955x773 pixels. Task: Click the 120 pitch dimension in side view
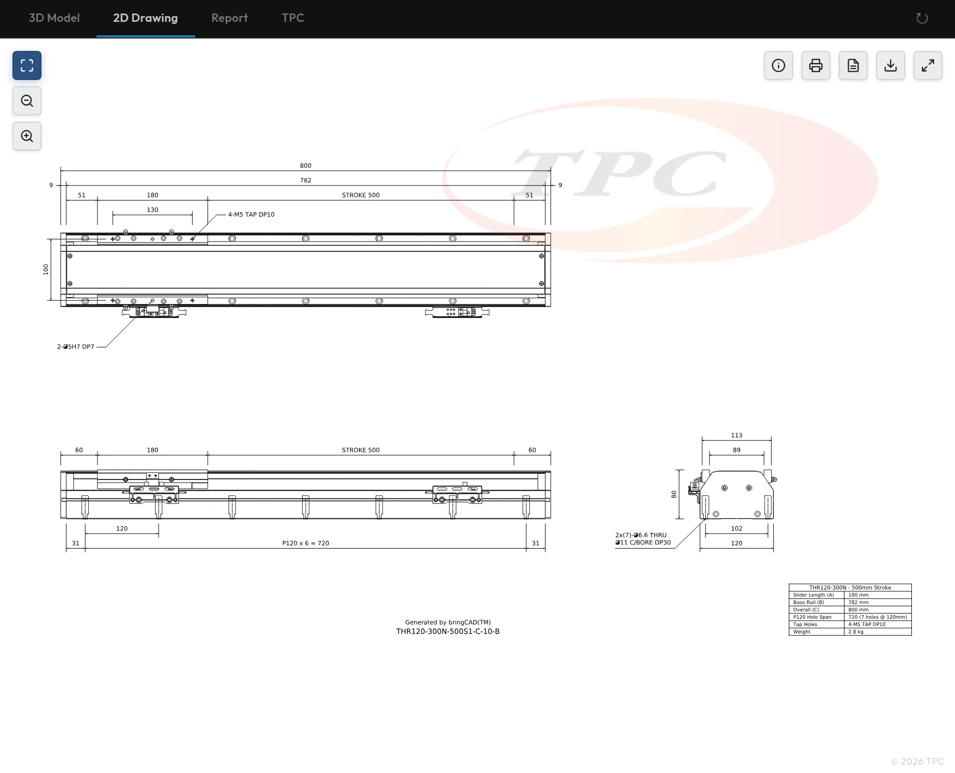click(x=122, y=528)
